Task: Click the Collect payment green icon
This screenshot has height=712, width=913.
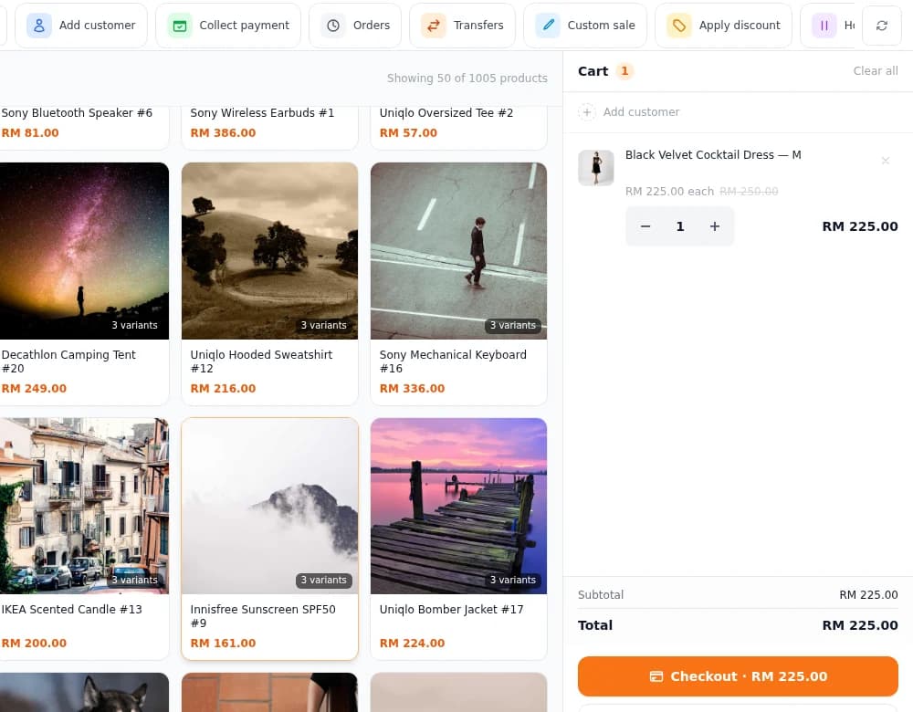Action: point(180,26)
